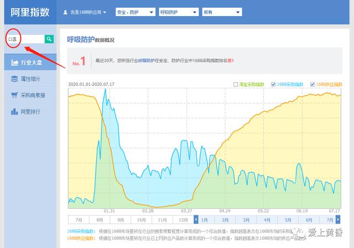Click the 属性细分 layers icon
This screenshot has height=248, width=354.
[x=14, y=79]
